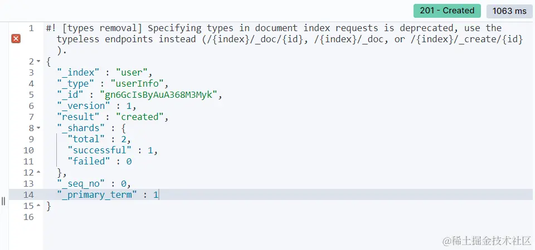Click the "_seq_no" key on line 13
The height and width of the screenshot is (250, 535).
(x=81, y=184)
